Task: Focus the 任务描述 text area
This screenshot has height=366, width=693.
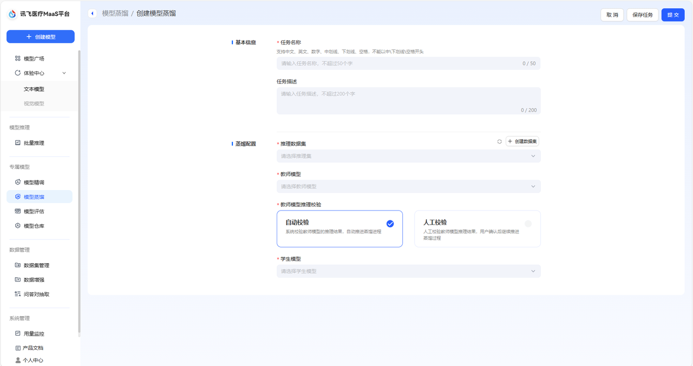Action: (408, 101)
